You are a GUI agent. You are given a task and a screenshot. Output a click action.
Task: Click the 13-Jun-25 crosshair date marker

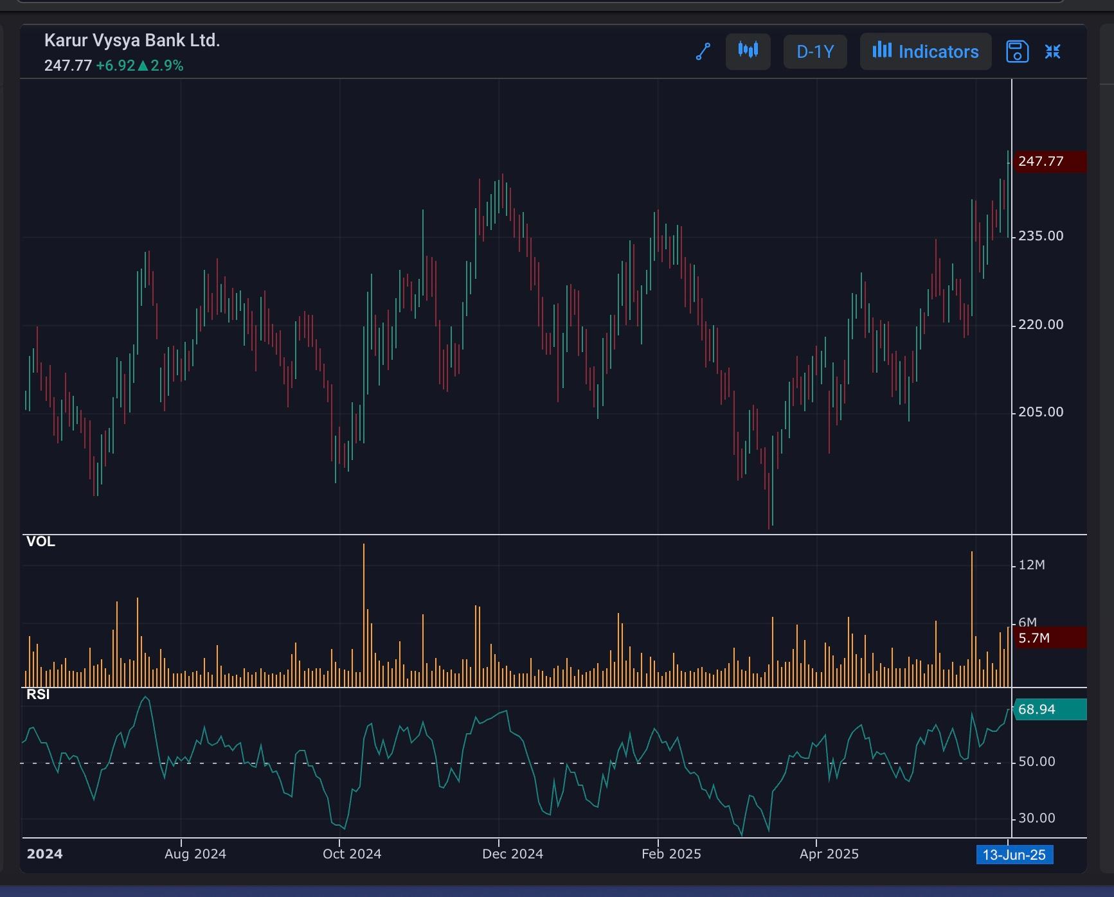tap(1014, 855)
